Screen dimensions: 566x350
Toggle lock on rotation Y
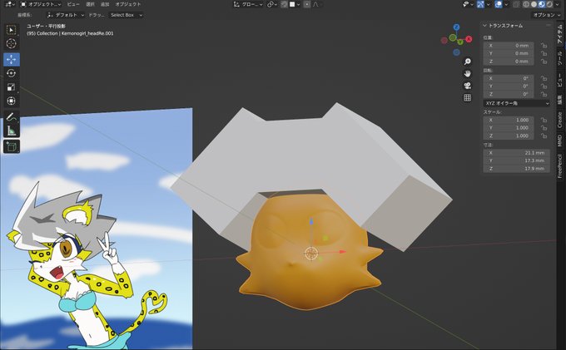pyautogui.click(x=544, y=86)
